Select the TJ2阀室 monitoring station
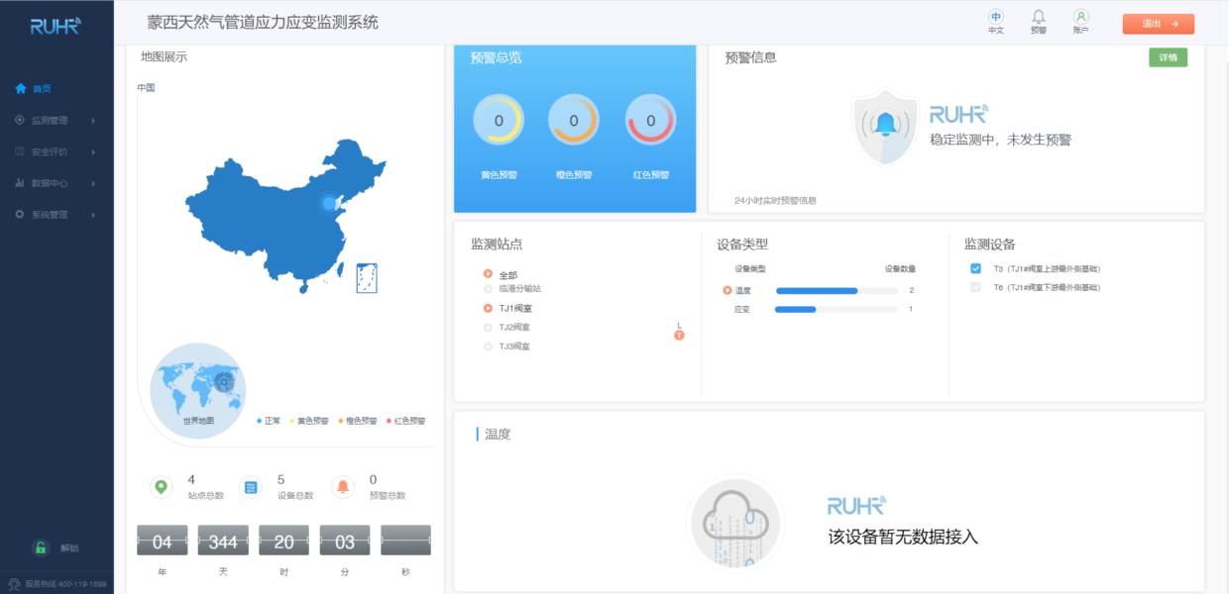This screenshot has height=594, width=1229. click(506, 326)
